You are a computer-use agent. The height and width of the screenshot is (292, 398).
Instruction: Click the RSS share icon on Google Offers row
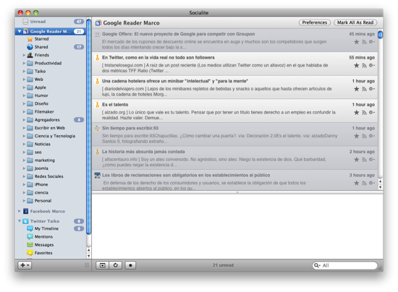coord(364,42)
